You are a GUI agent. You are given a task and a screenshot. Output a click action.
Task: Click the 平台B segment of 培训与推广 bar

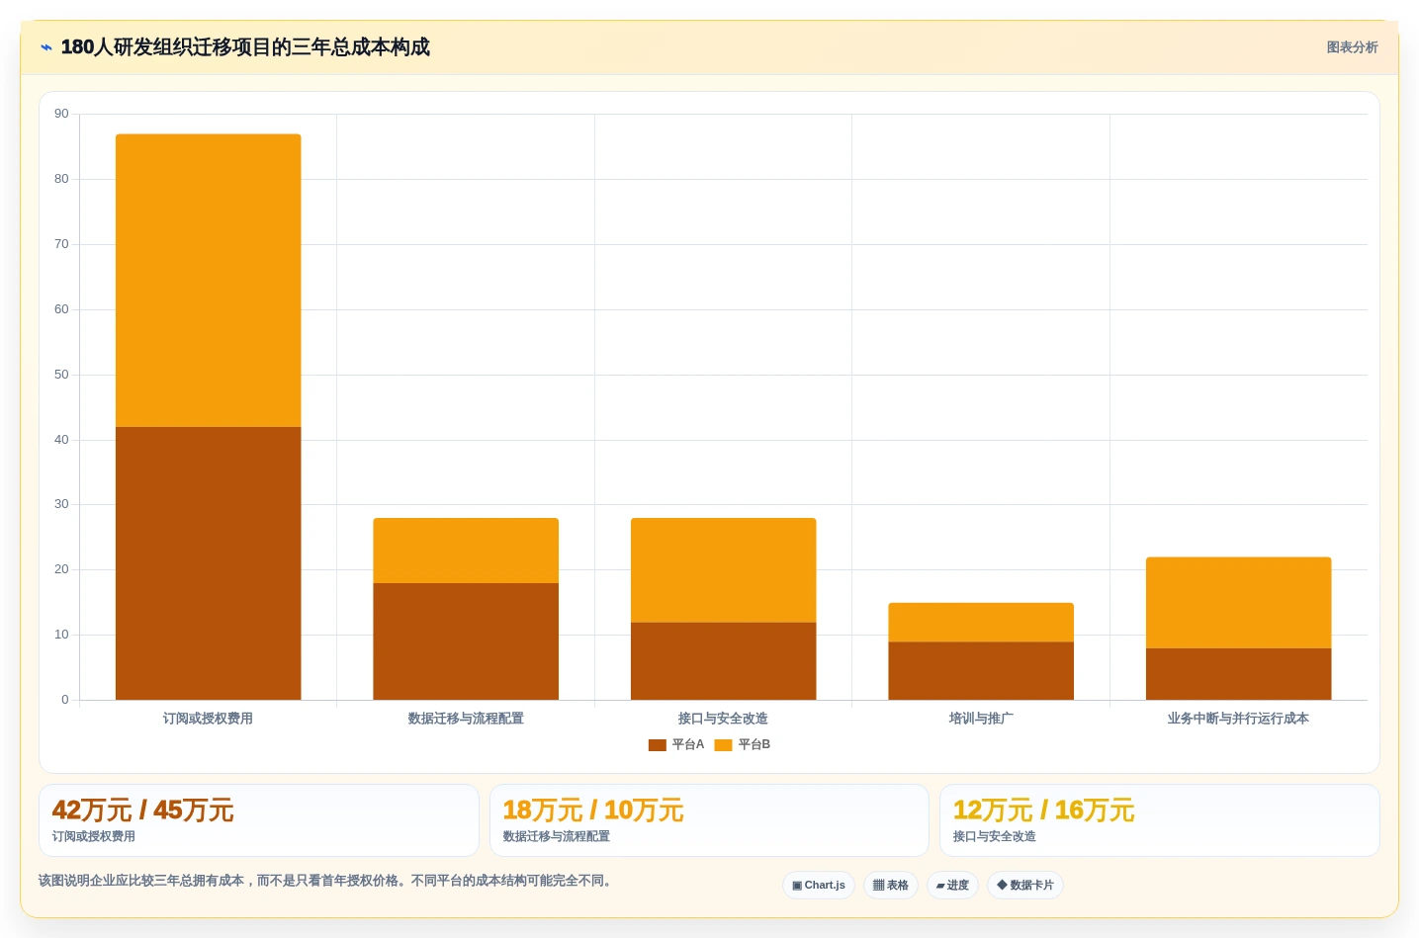click(x=981, y=623)
